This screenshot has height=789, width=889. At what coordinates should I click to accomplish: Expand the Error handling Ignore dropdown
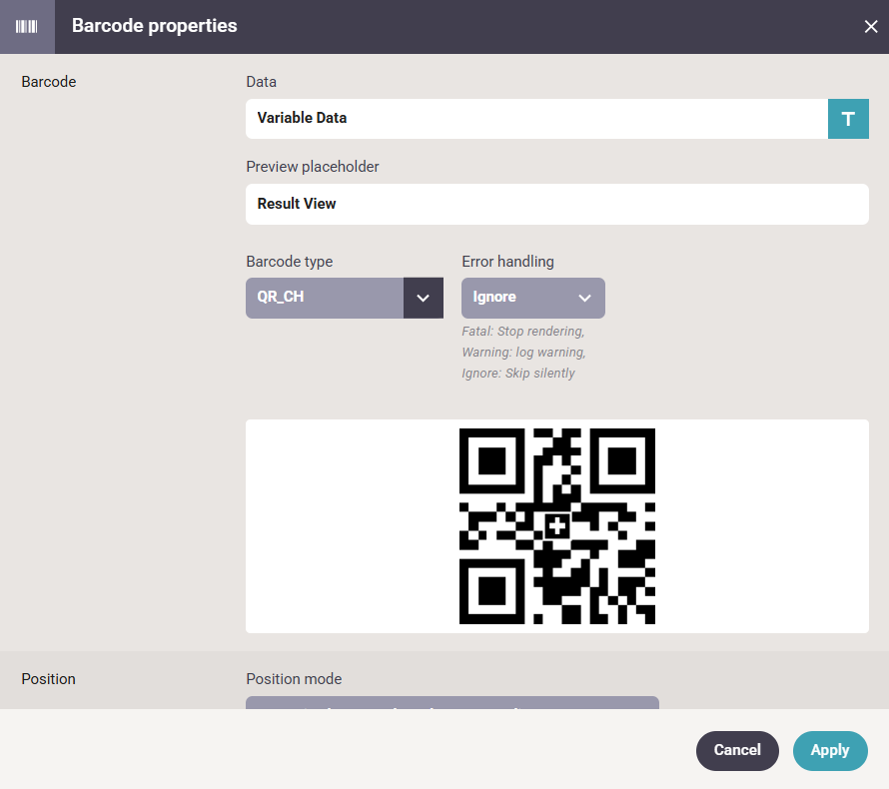pos(533,299)
